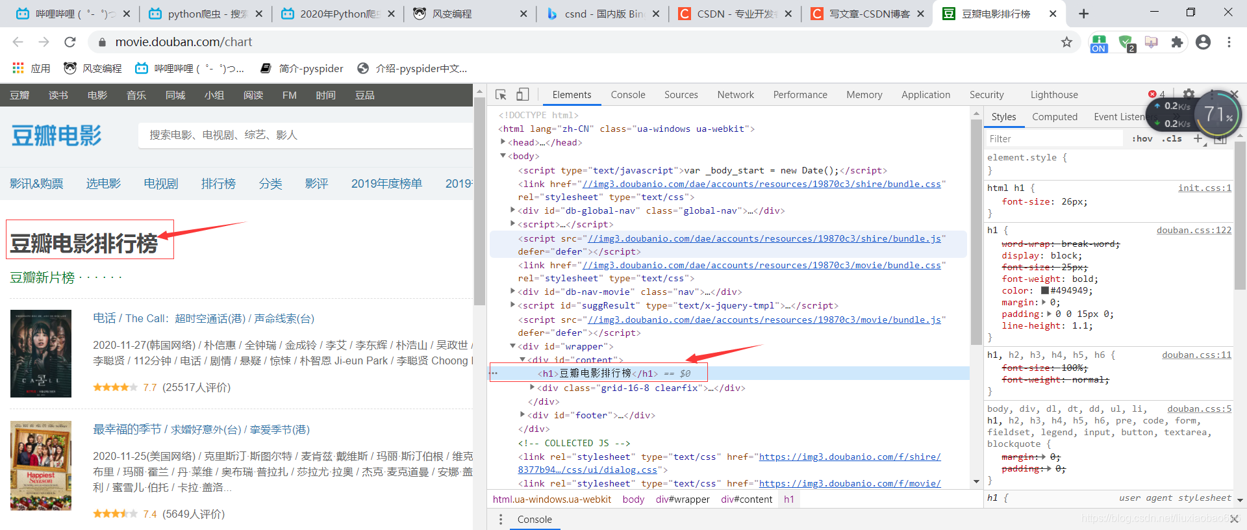Viewport: 1247px width, 530px height.
Task: Open the douban.css:122 source link
Action: (1194, 230)
